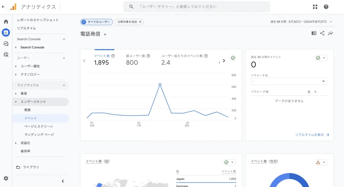
Task: Click the back arrow beside Analytics logo
Action: [x=3, y=7]
